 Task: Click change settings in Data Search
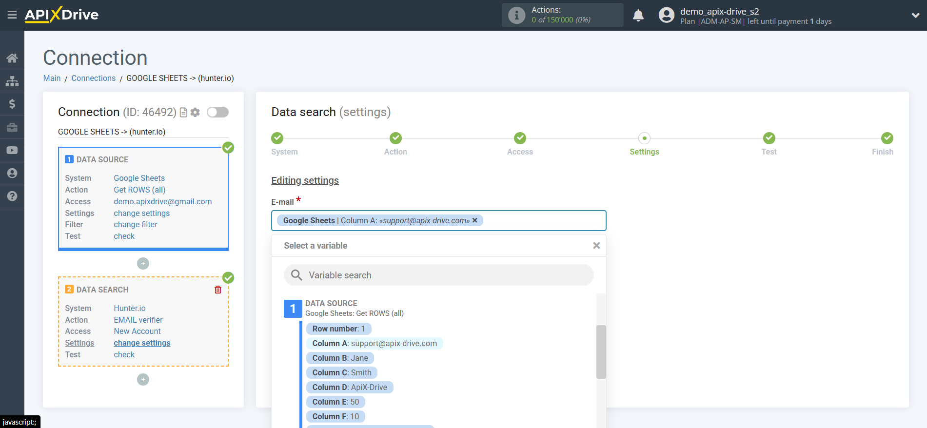tap(142, 343)
